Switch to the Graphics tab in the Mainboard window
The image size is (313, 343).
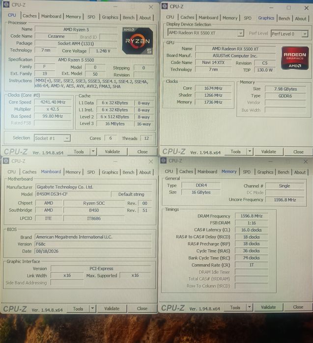[x=110, y=172]
